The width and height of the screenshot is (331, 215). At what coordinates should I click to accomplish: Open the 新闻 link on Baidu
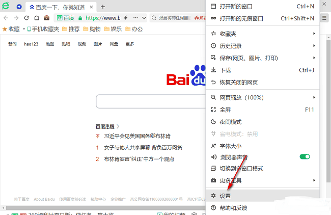(x=12, y=44)
